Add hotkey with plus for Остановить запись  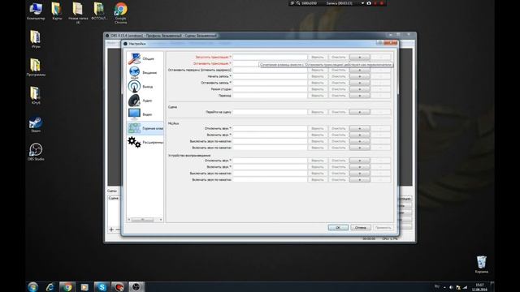click(x=359, y=83)
